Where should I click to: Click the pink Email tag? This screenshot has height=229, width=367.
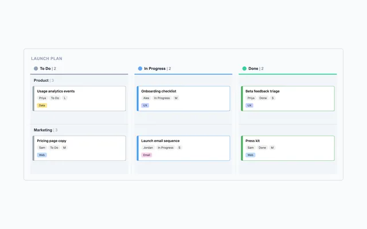pos(147,155)
